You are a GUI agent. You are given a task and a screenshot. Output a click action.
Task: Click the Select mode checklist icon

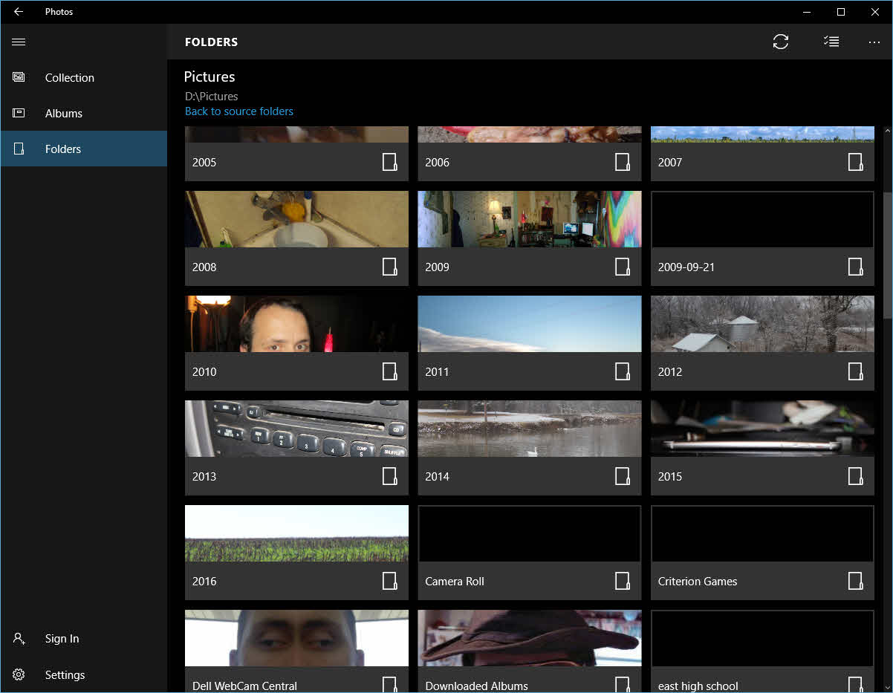[x=831, y=42]
